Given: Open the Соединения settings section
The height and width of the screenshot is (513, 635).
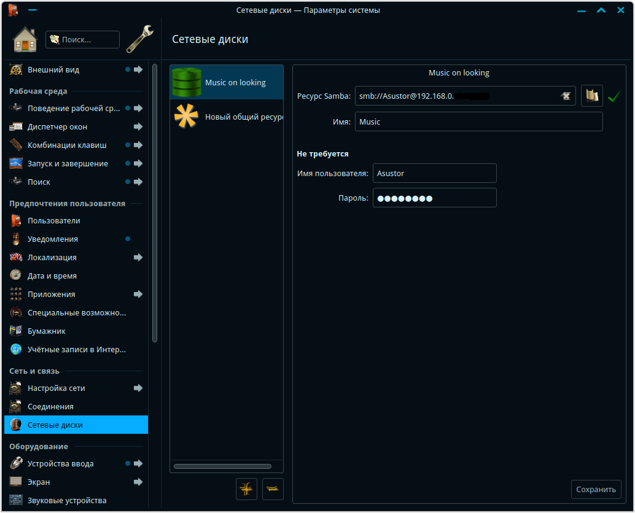Looking at the screenshot, I should coord(50,407).
